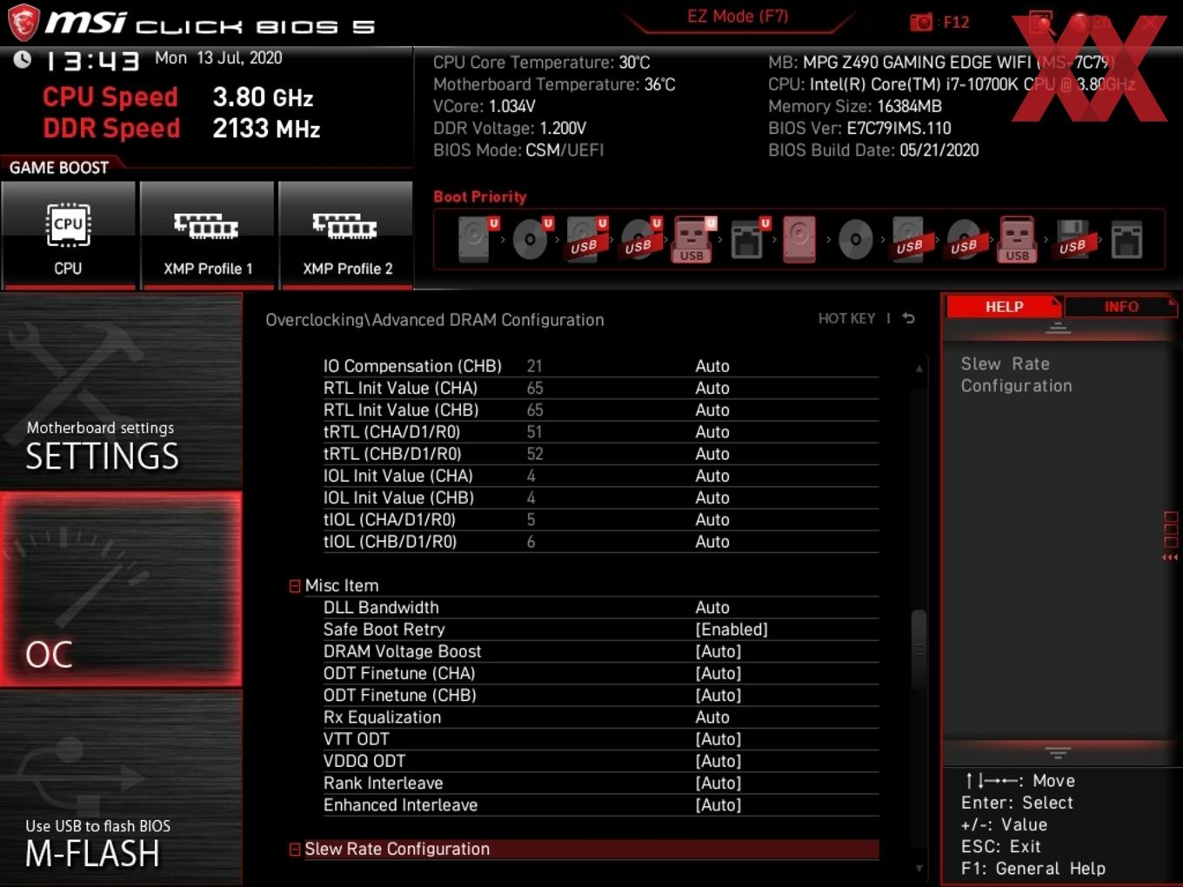Select the Rx Equalization Auto value

click(712, 717)
